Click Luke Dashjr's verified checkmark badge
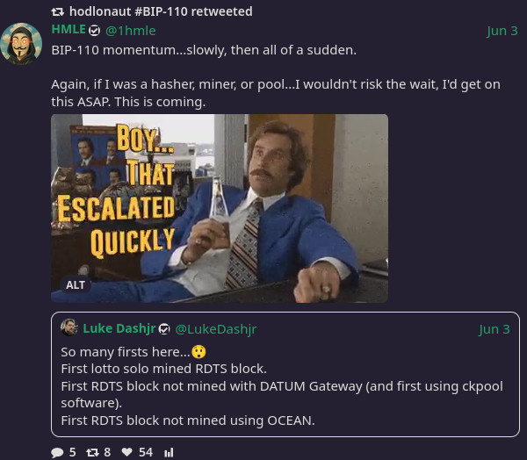The height and width of the screenshot is (460, 527). click(x=164, y=329)
